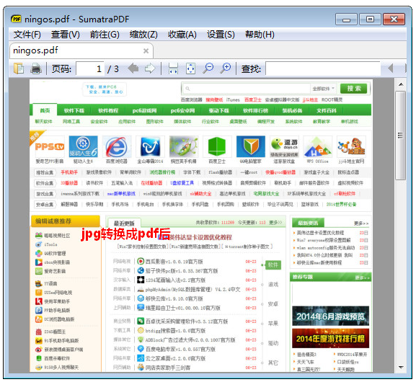Click the scrollbar up arrow

tap(401, 84)
